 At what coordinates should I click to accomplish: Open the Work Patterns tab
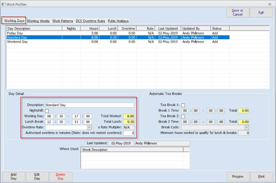click(63, 21)
